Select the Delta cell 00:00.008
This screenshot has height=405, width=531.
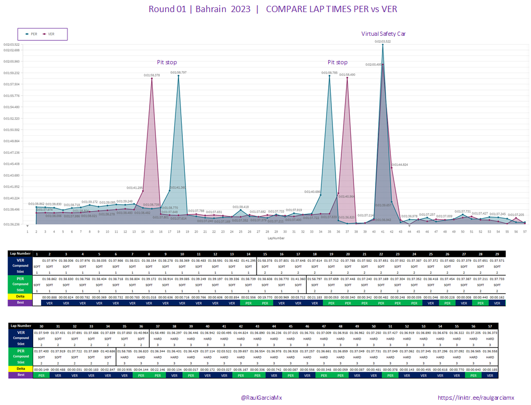pyautogui.click(x=464, y=298)
